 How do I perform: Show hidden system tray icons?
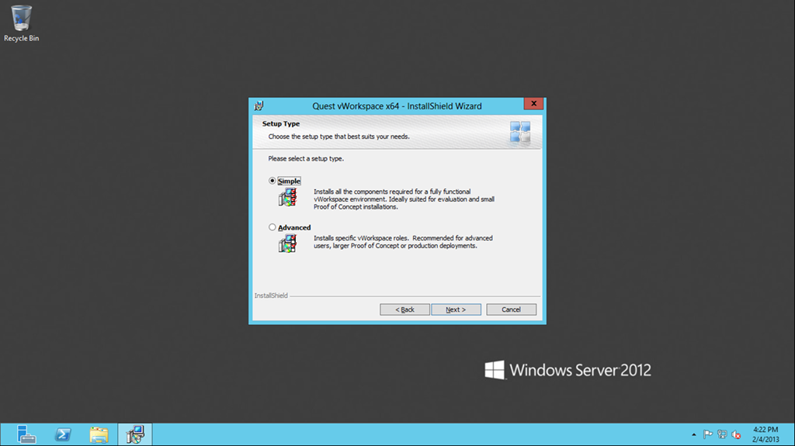(x=693, y=434)
